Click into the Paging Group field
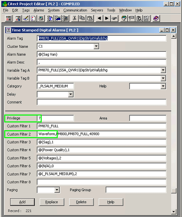This screenshot has width=182, height=217. coord(136,190)
